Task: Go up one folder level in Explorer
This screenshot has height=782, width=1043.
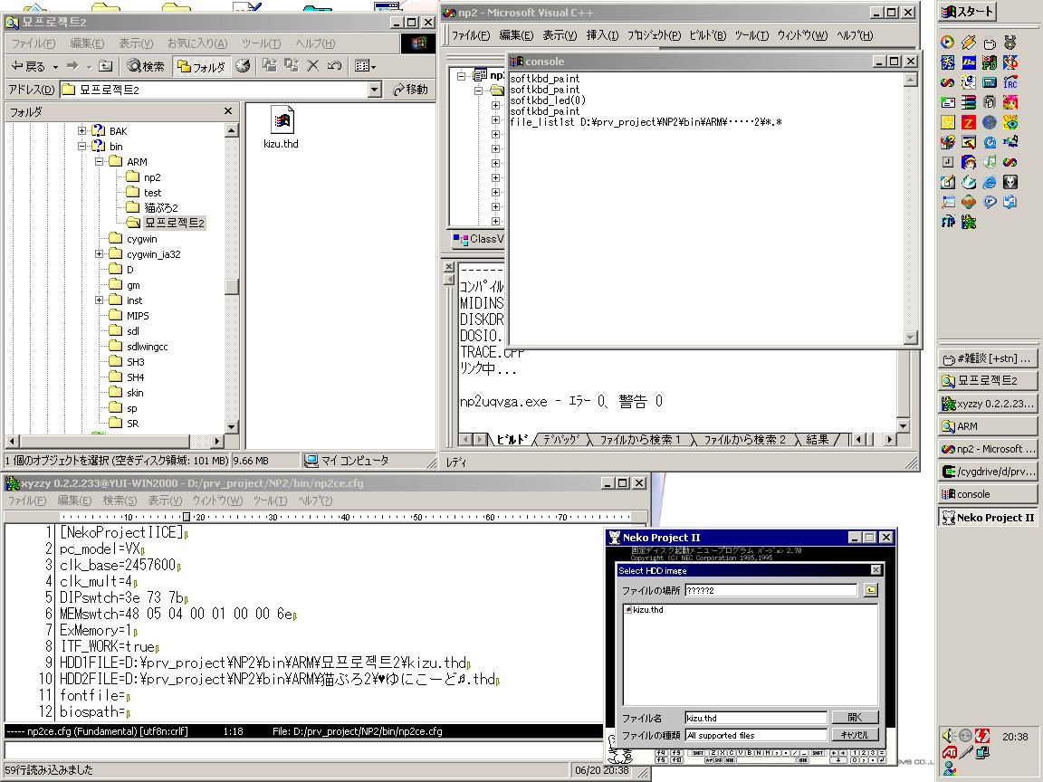Action: (x=106, y=66)
